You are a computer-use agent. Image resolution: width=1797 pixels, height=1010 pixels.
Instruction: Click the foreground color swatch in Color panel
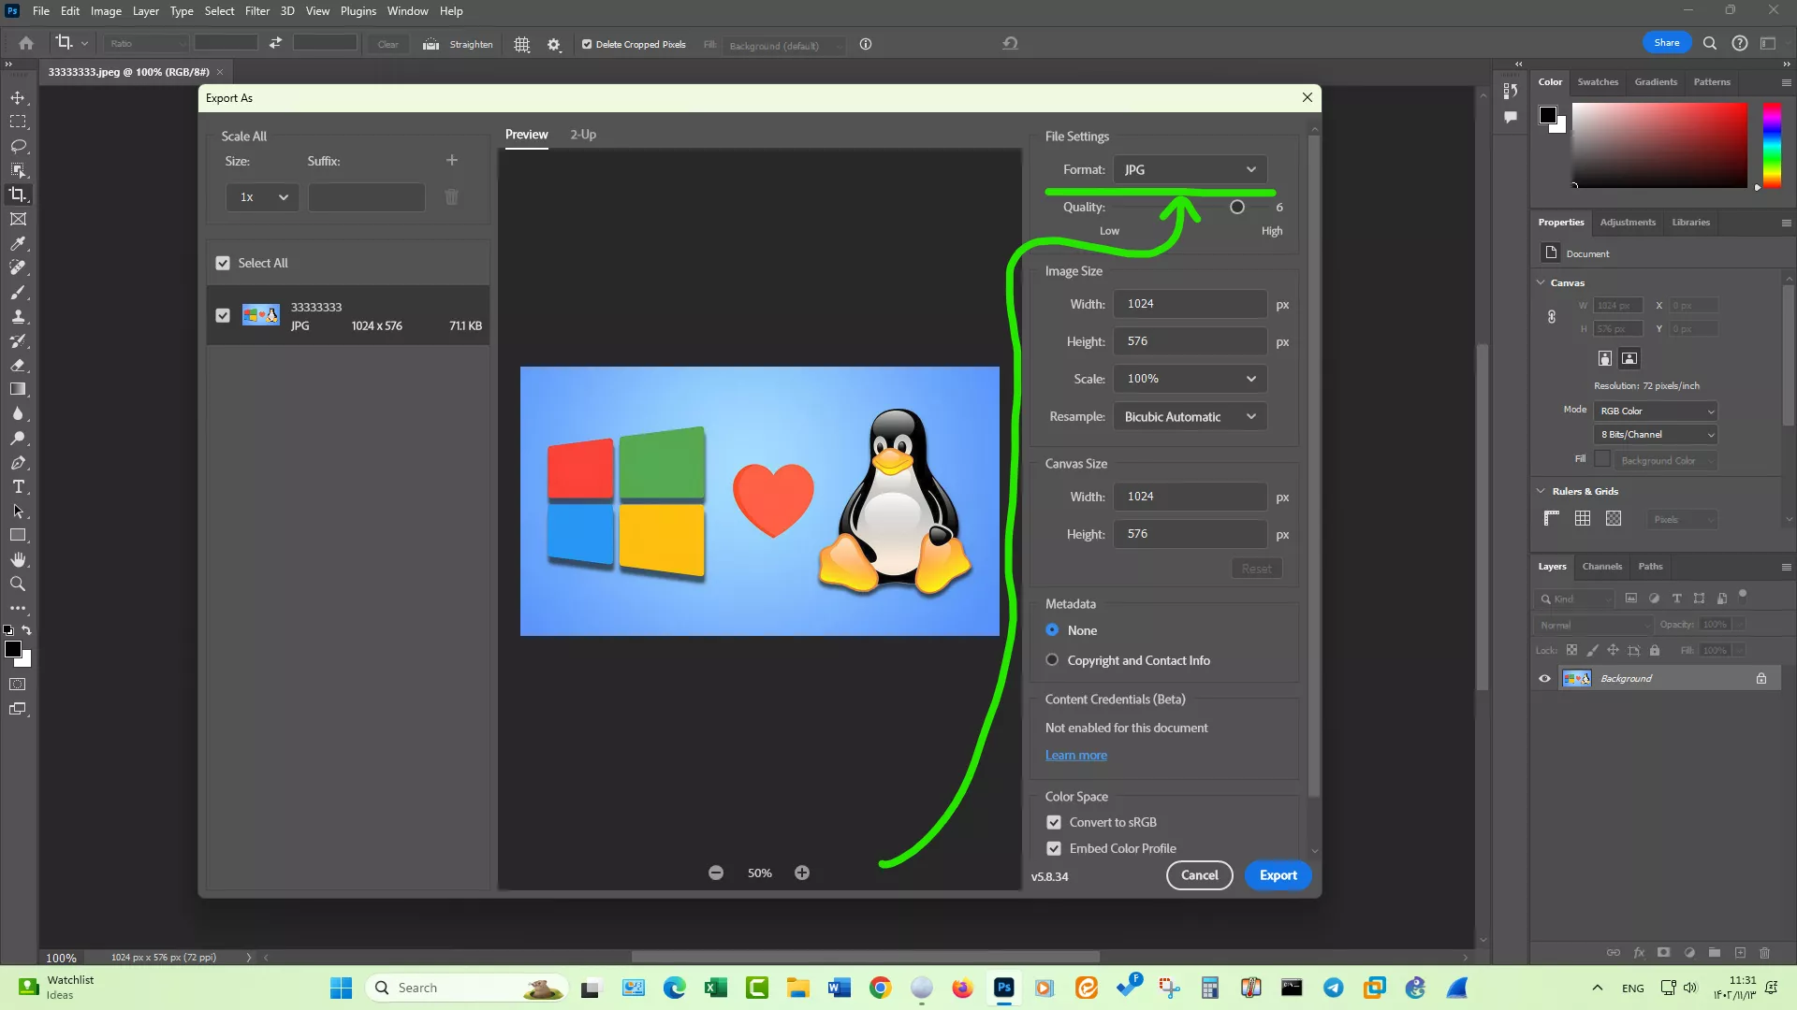pyautogui.click(x=1548, y=115)
